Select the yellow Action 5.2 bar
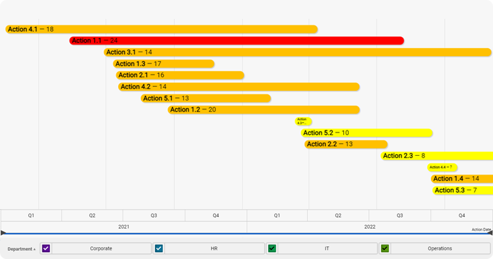The height and width of the screenshot is (259, 493). 367,133
